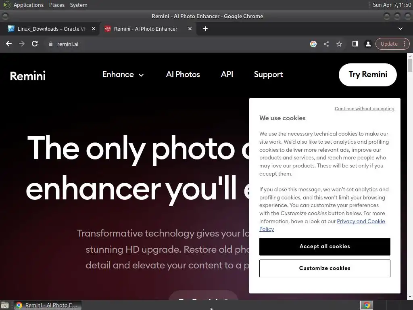Click the show desktop icon in taskbar

point(5,305)
